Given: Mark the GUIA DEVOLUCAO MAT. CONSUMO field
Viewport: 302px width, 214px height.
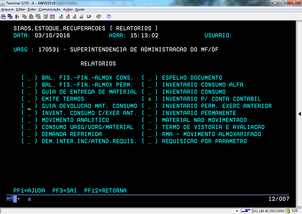Looking at the screenshot, I should [29, 106].
